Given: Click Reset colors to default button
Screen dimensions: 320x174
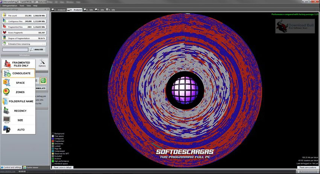Looking at the screenshot, I should [x=62, y=167].
